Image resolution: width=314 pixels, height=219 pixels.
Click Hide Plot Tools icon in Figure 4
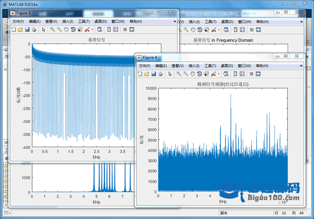(251, 74)
